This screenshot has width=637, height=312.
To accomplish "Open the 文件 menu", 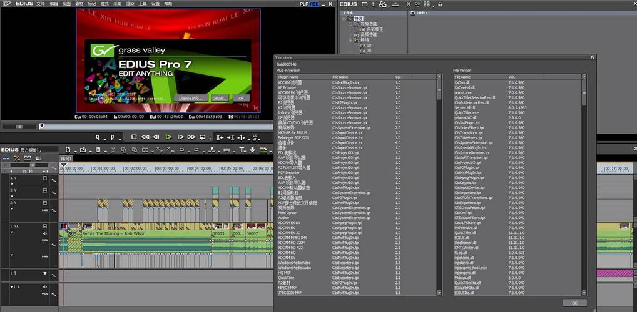I will pos(40,4).
